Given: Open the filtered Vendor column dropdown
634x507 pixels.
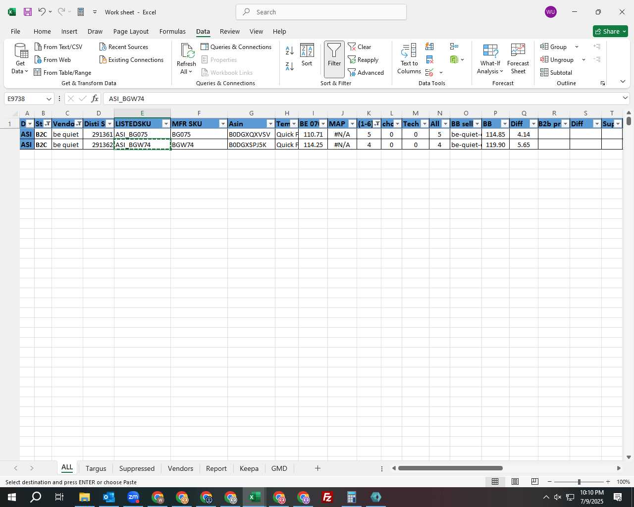Looking at the screenshot, I should tap(79, 124).
